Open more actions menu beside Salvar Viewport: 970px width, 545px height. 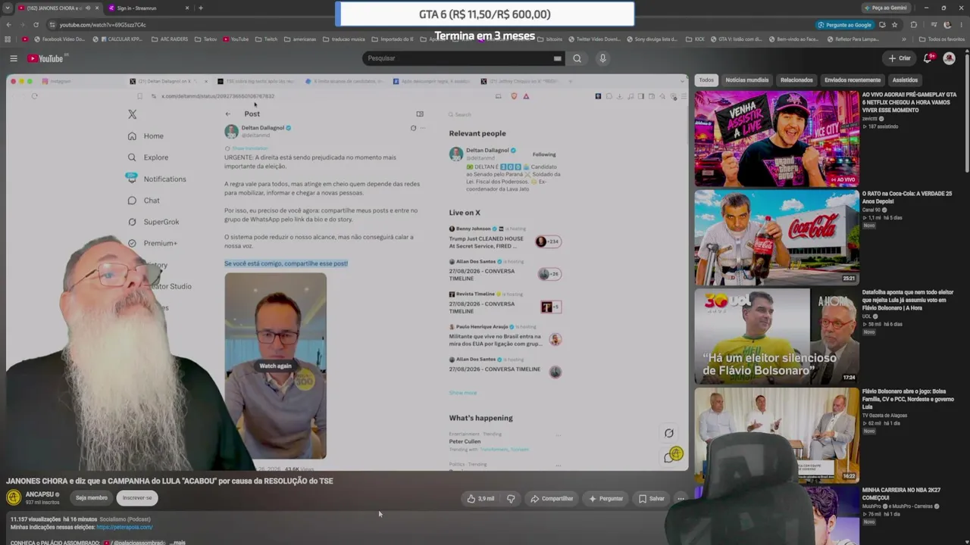(681, 499)
